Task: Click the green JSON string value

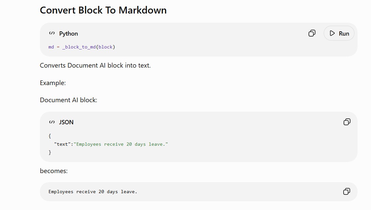Action: 121,144
